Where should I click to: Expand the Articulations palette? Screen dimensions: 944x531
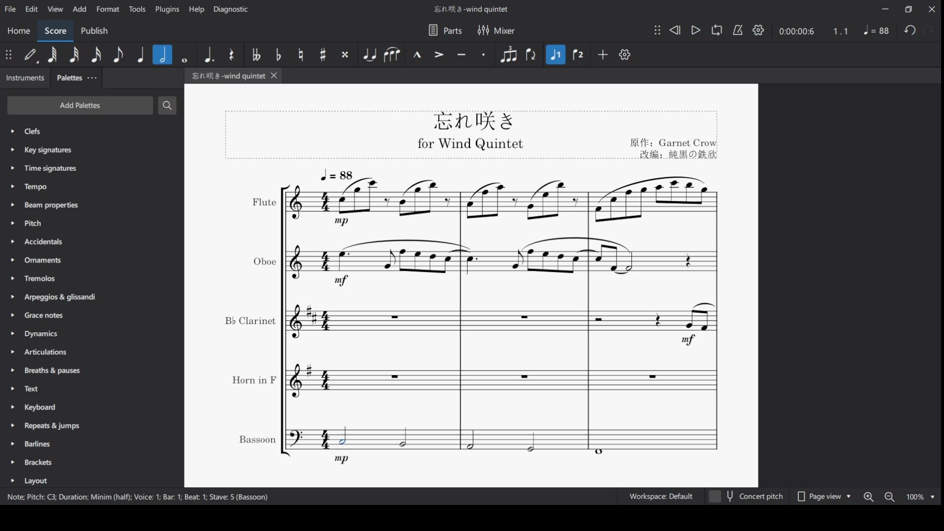(x=13, y=352)
